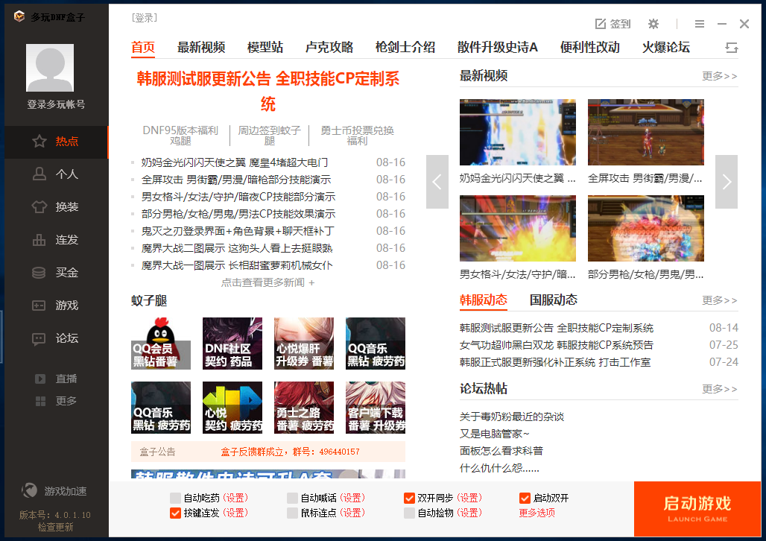The height and width of the screenshot is (541, 766).
Task: Open the 论坛 chat bubble icon
Action: click(x=39, y=338)
